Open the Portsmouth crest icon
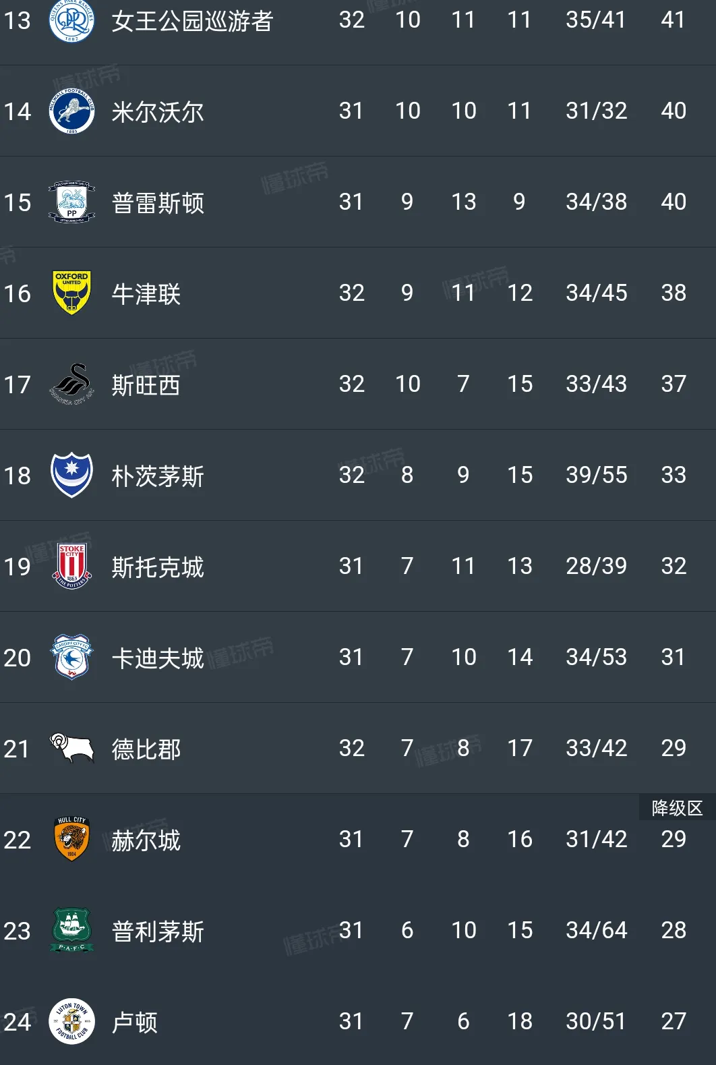Viewport: 716px width, 1065px height. (71, 476)
